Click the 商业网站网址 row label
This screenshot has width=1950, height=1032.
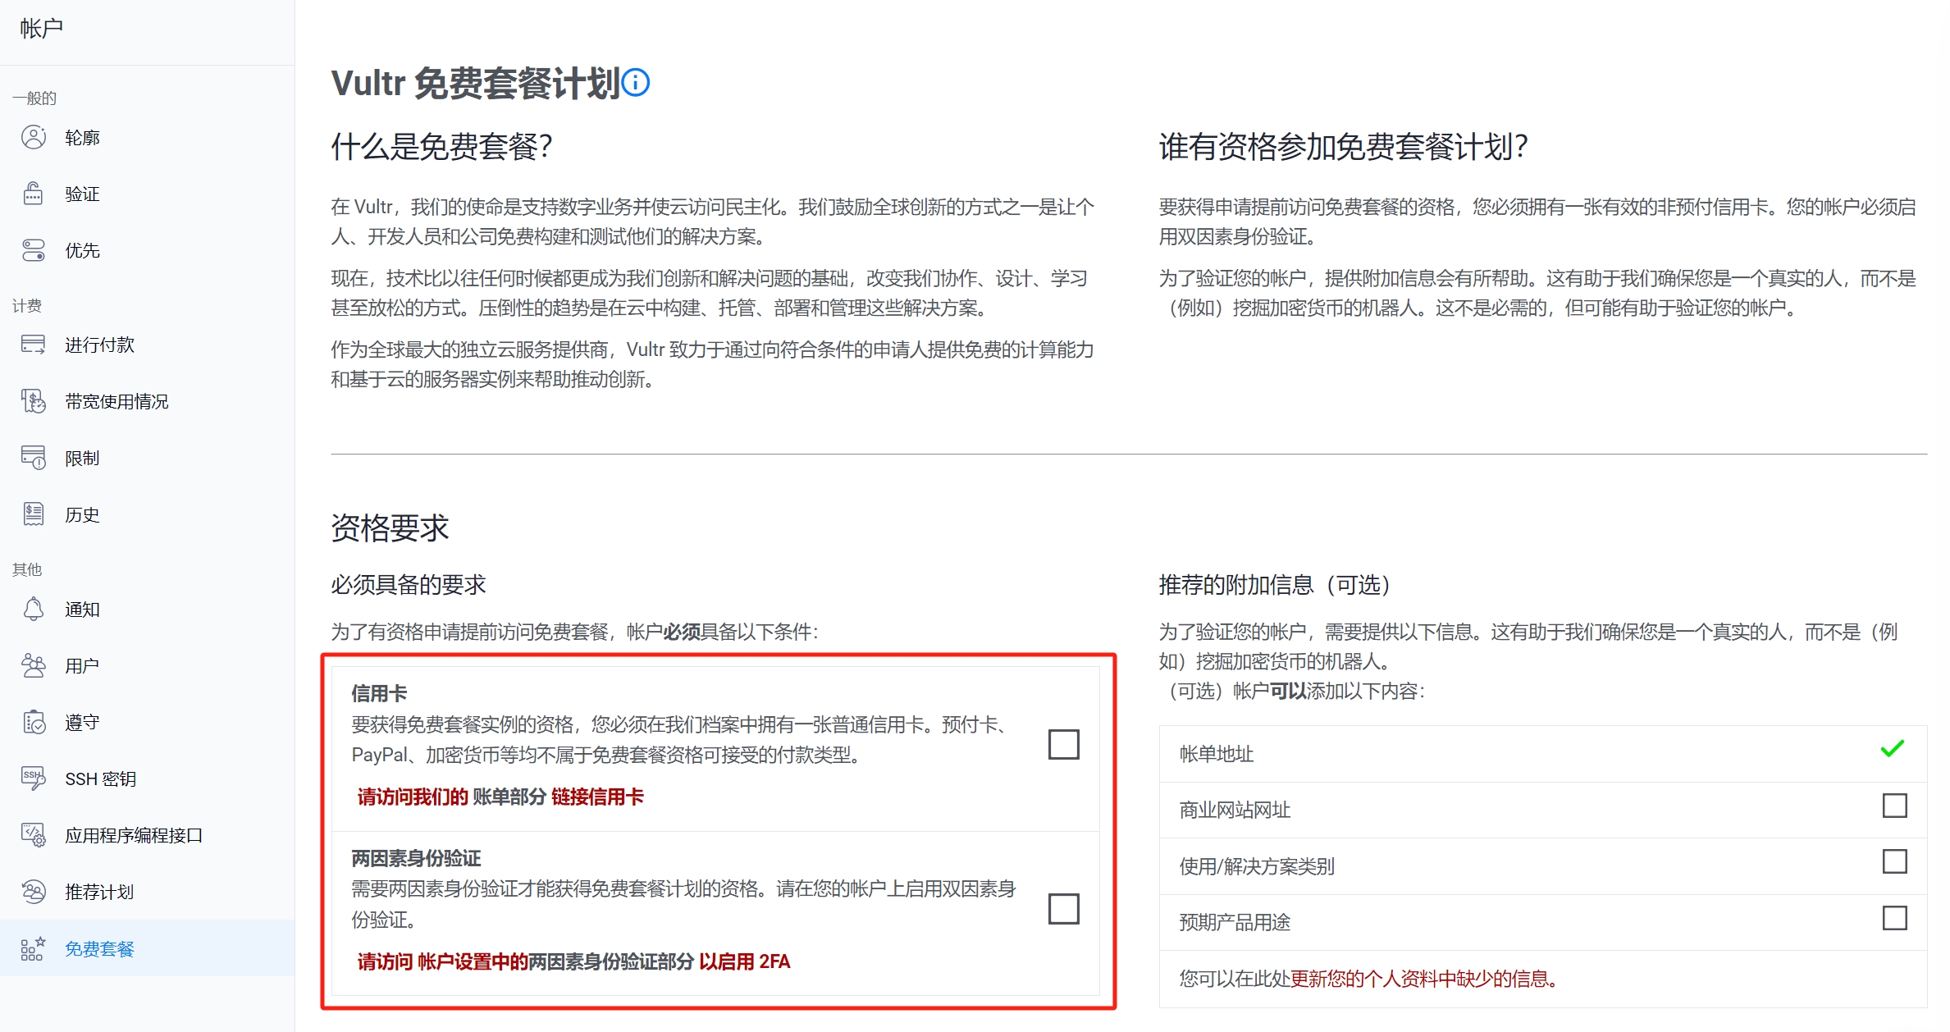coord(1235,811)
